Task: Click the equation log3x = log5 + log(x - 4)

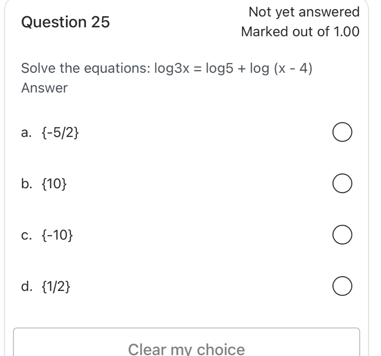Action: (234, 68)
